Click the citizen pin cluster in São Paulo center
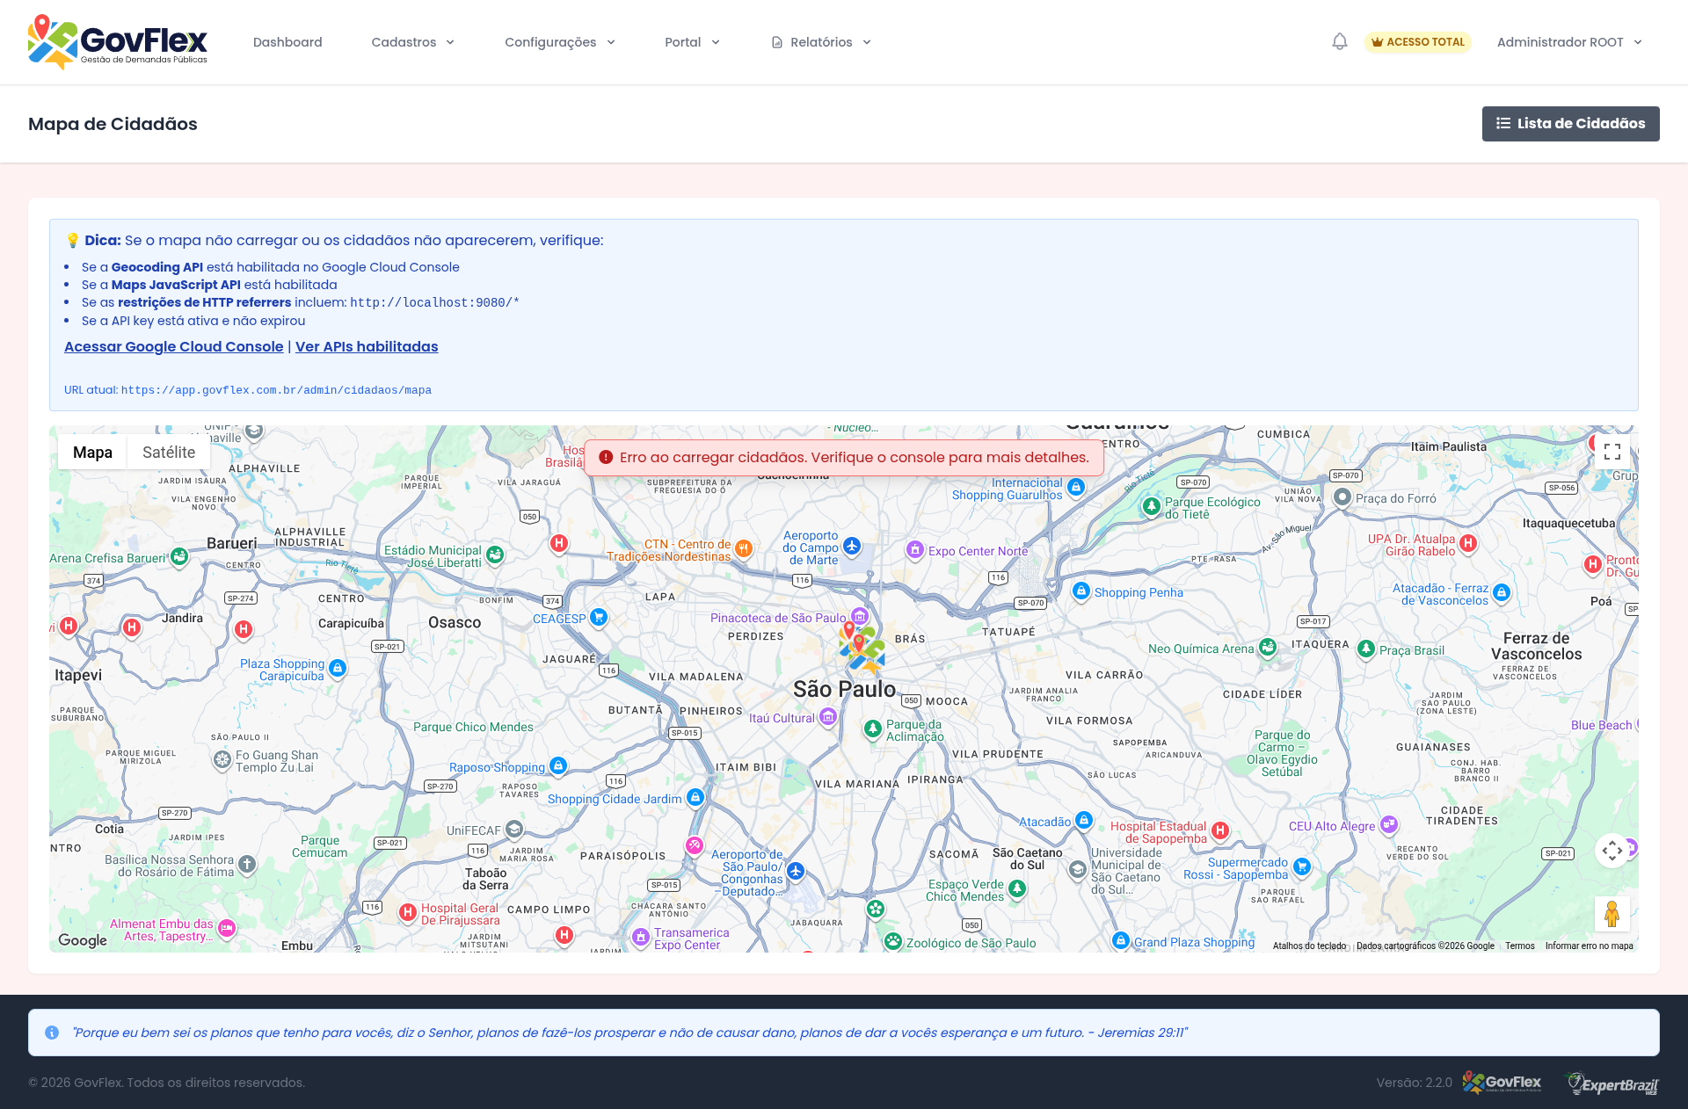Viewport: 1688px width, 1109px height. [x=862, y=649]
